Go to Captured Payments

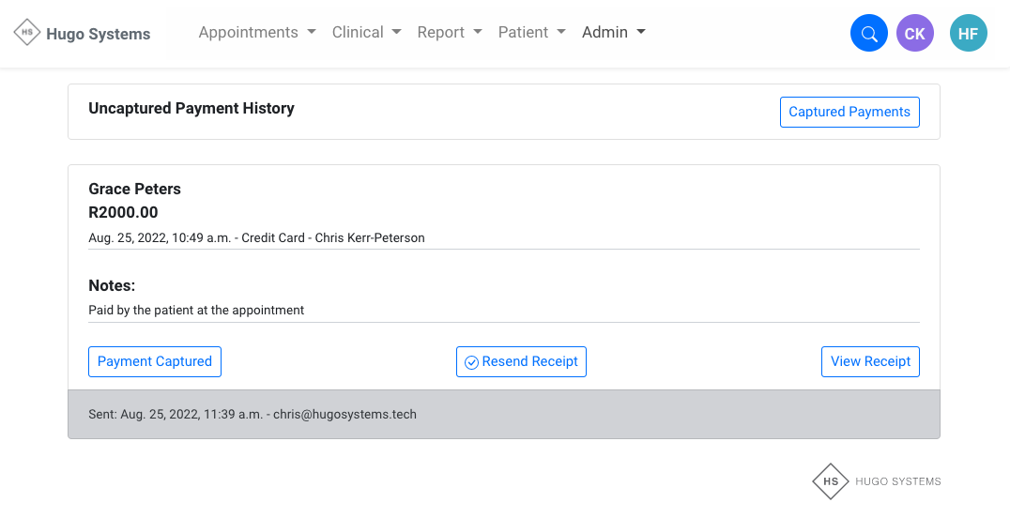pos(849,112)
